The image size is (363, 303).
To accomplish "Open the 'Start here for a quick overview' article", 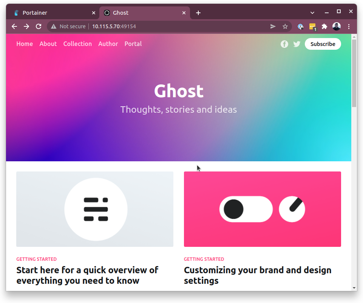I will tap(87, 275).
